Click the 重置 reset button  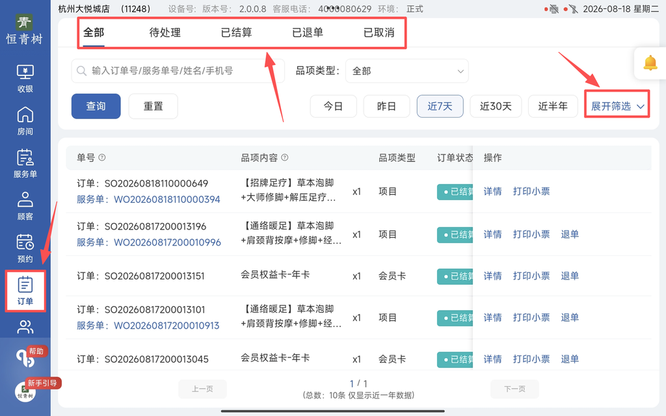(x=153, y=106)
